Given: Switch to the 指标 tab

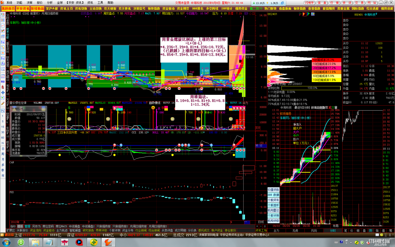Looking at the screenshot, I should 13,226.
